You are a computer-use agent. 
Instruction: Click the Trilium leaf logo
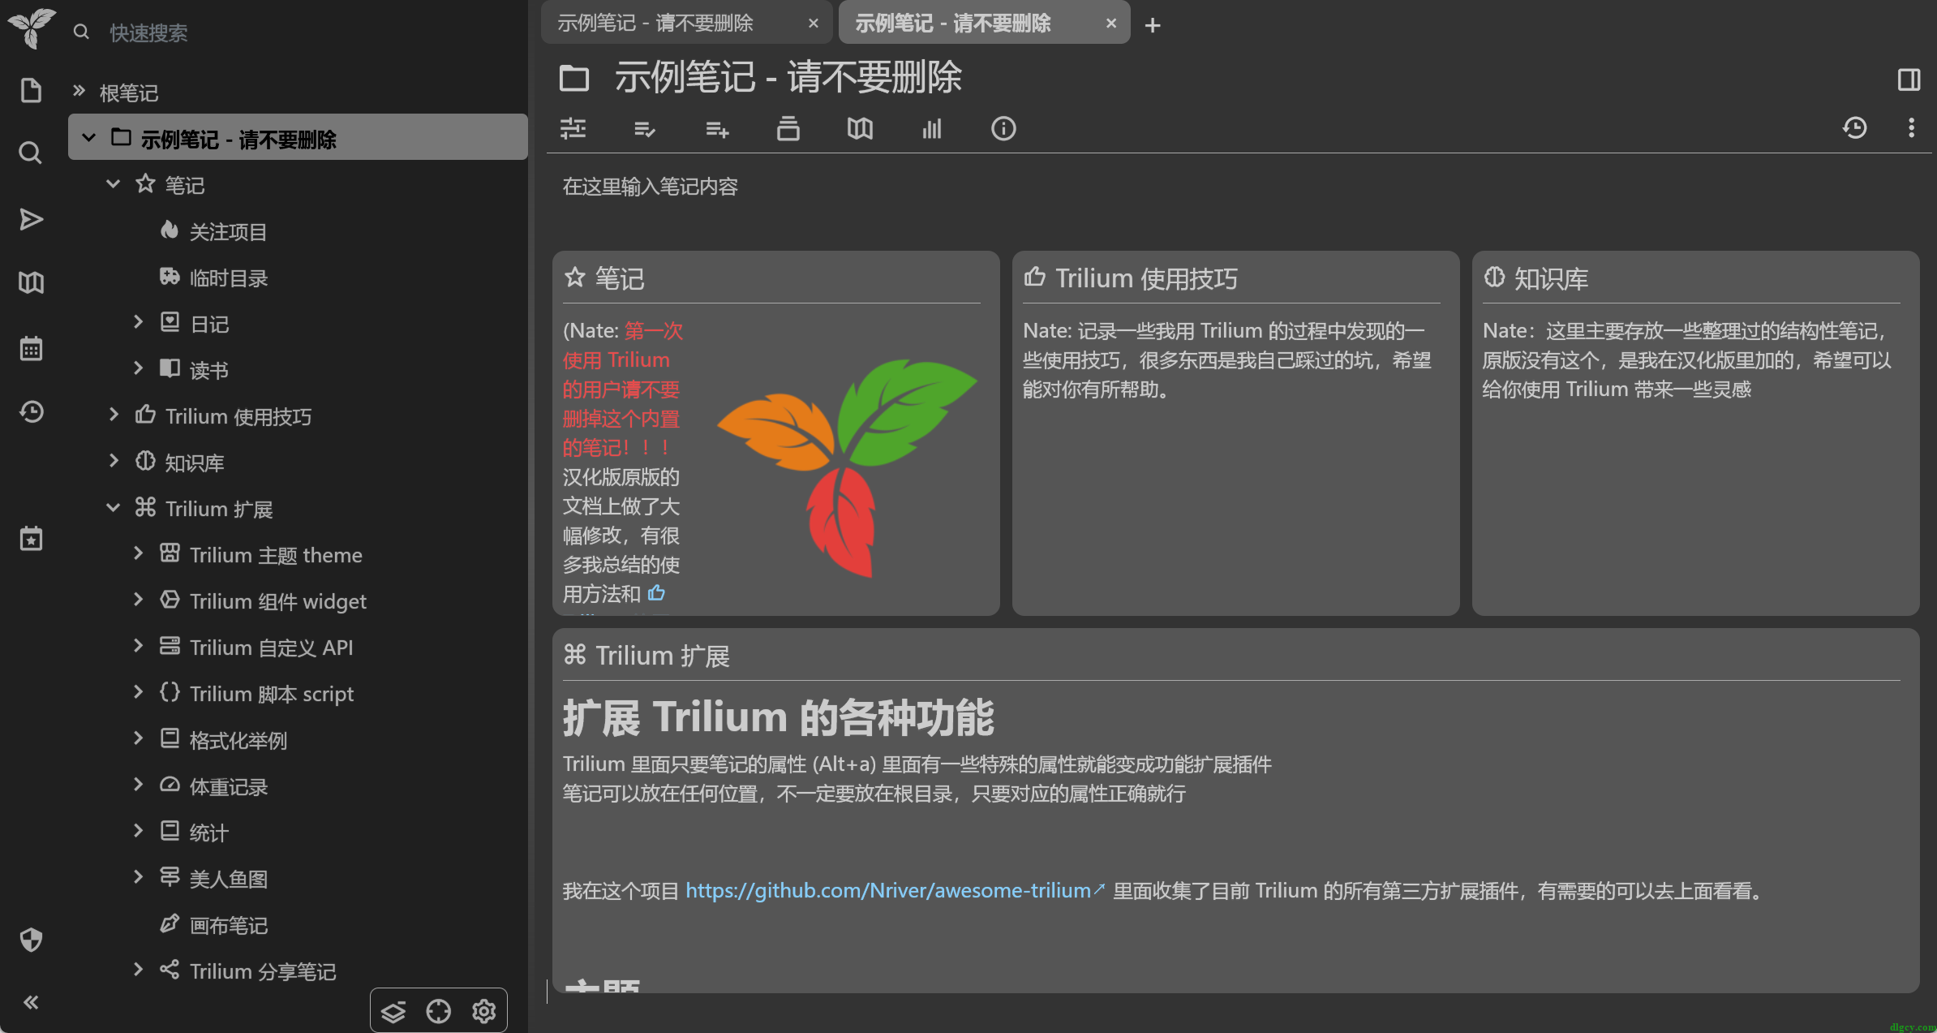(x=32, y=28)
